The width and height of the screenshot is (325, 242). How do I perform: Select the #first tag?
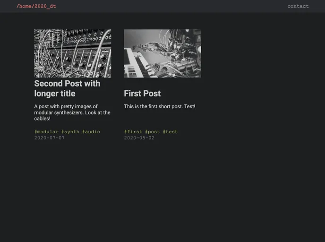[x=133, y=132]
